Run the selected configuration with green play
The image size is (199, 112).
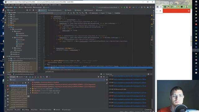(122, 7)
